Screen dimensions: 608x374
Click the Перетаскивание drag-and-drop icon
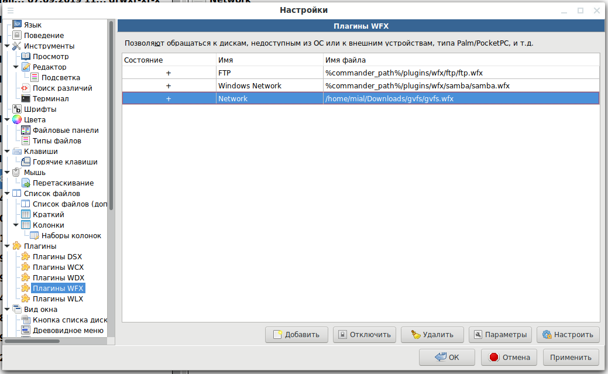(26, 183)
